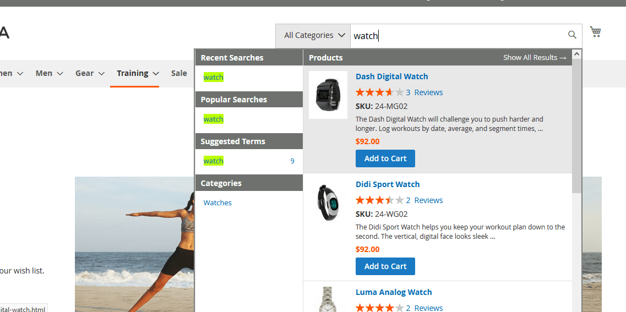The width and height of the screenshot is (626, 312).
Task: Click the Didi Sport Watch product image
Action: tap(328, 202)
